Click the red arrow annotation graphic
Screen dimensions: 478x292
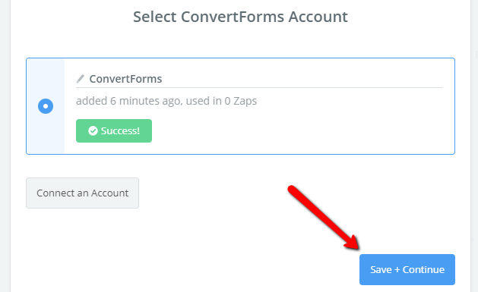[324, 218]
